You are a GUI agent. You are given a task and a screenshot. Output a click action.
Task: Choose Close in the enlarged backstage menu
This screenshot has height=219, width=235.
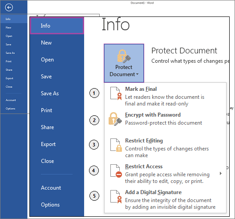48,161
